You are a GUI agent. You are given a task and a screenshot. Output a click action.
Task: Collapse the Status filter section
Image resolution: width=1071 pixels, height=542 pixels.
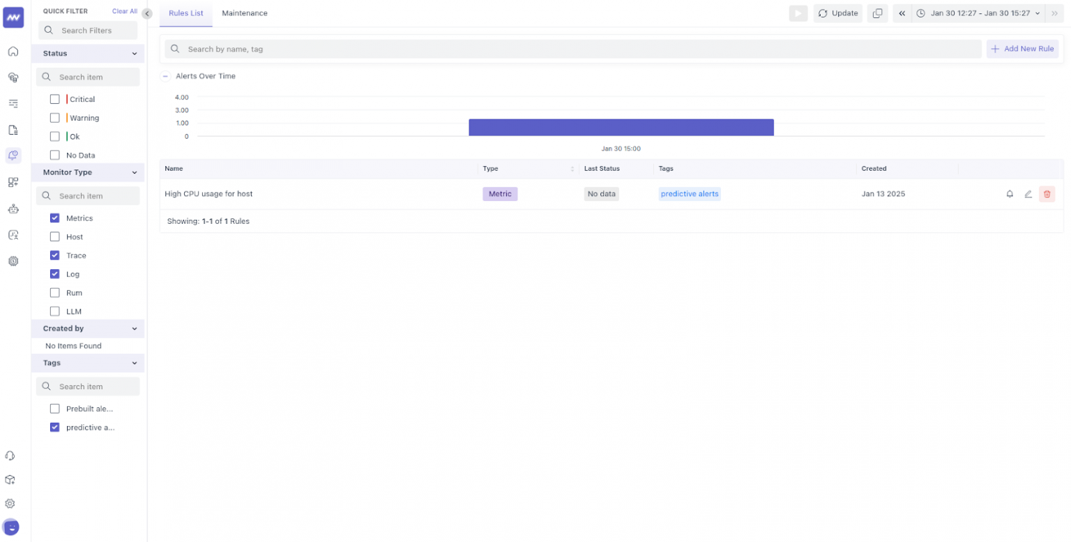tap(135, 53)
